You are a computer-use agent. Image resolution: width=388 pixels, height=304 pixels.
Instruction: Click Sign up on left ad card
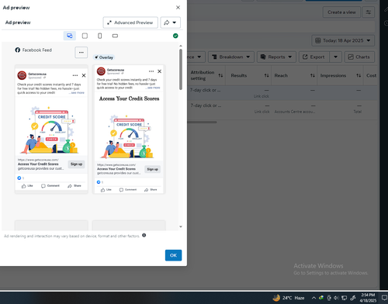pos(76,164)
